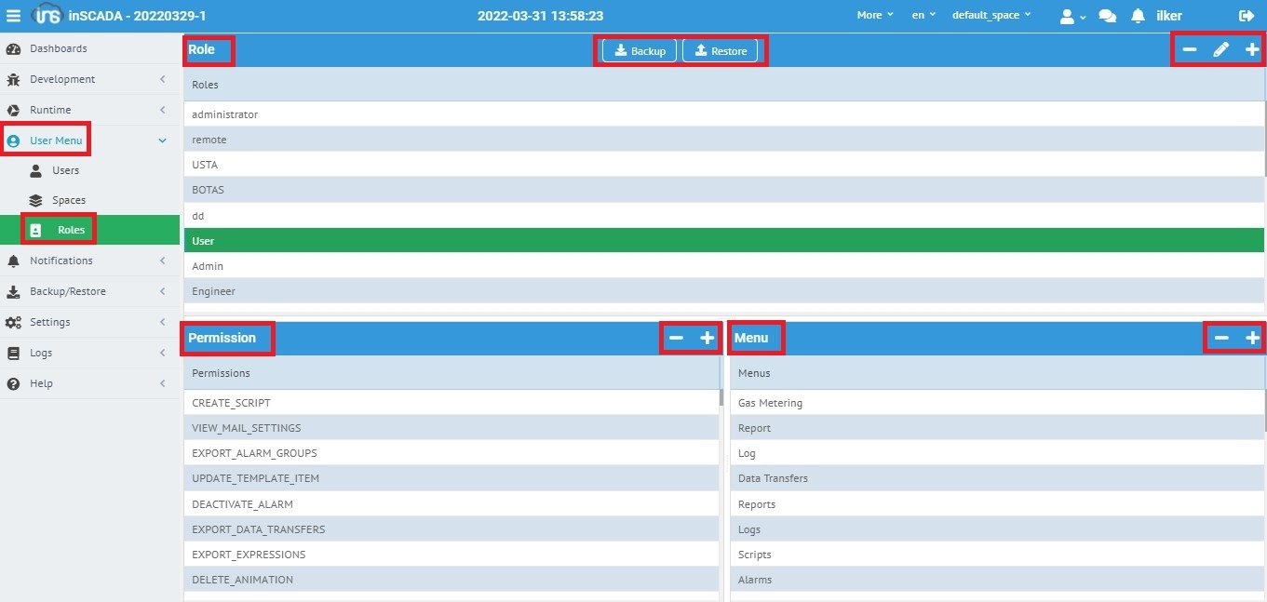1267x602 pixels.
Task: Add permission with plus icon
Action: [708, 338]
